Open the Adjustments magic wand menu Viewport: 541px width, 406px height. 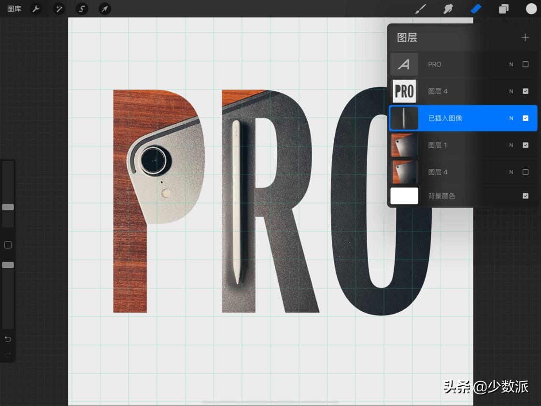pos(59,9)
